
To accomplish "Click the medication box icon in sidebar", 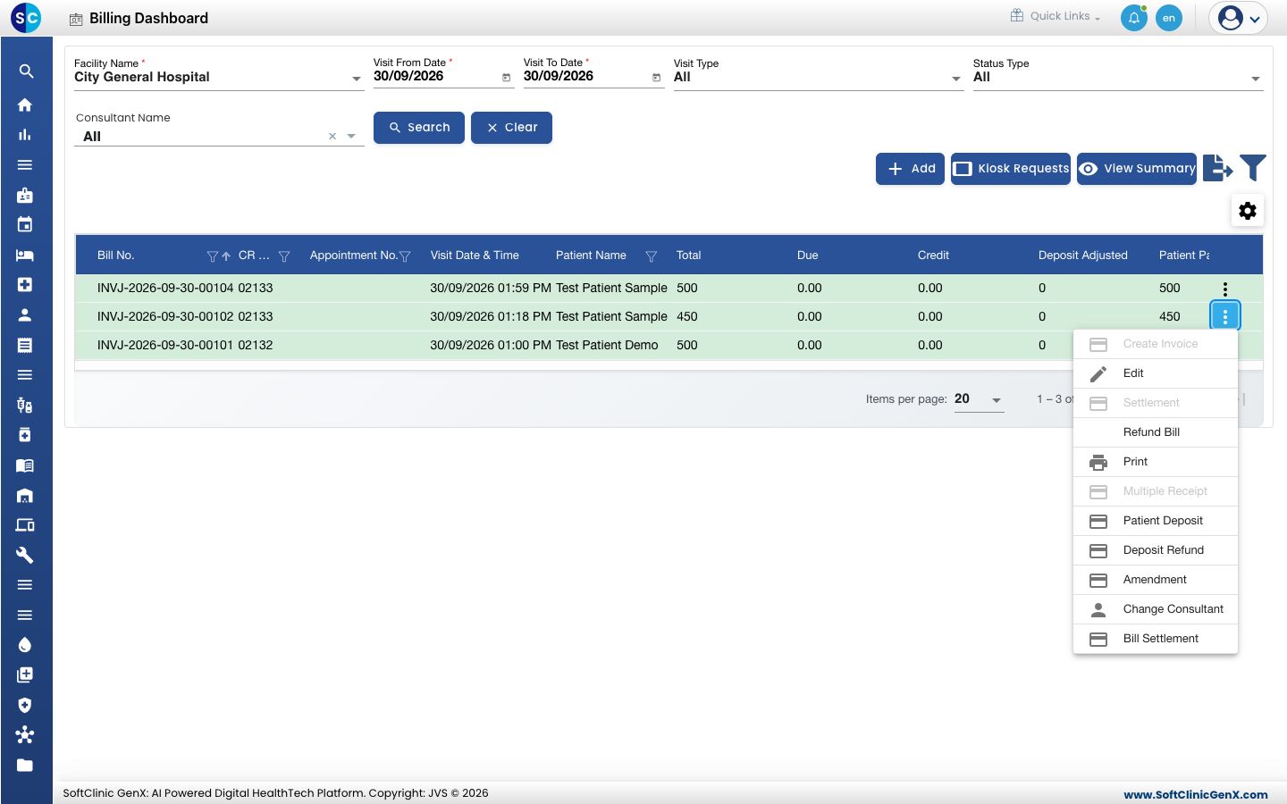I will click(25, 435).
